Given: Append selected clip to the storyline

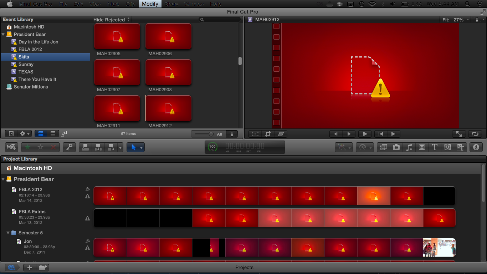Looking at the screenshot, I should click(x=111, y=147).
